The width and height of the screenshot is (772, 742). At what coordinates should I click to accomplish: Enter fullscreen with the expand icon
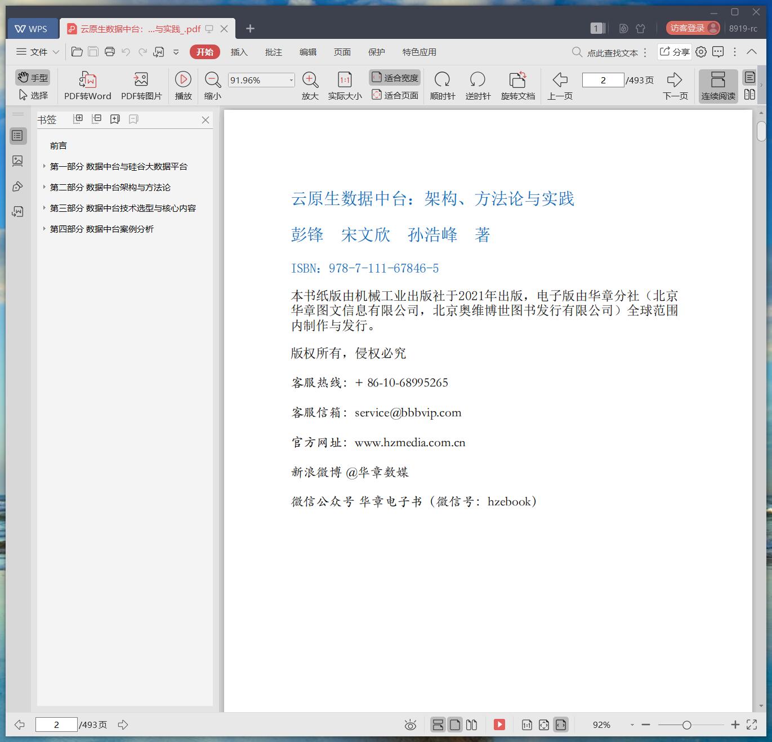(752, 725)
